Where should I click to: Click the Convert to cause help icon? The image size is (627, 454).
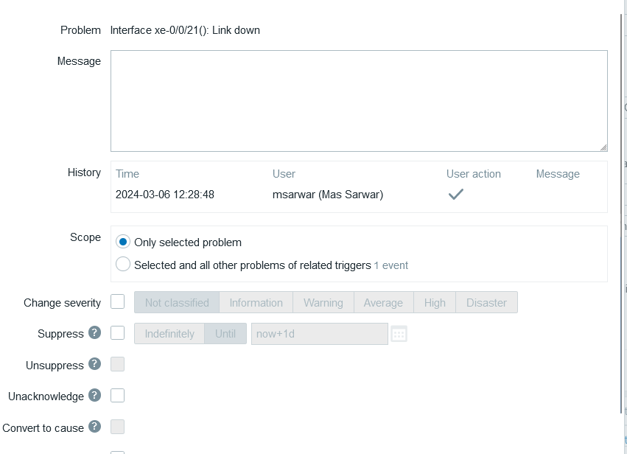[94, 427]
